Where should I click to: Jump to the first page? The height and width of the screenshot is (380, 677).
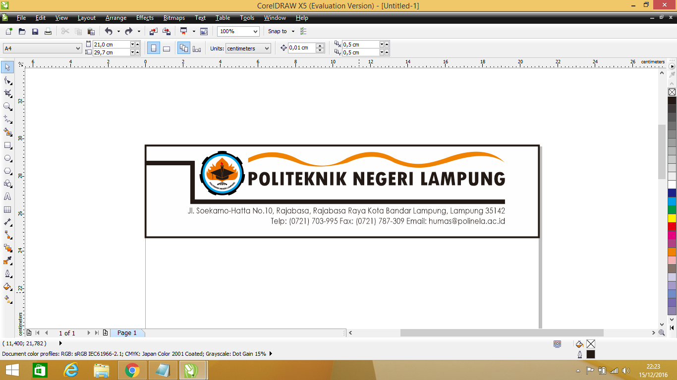tap(37, 333)
